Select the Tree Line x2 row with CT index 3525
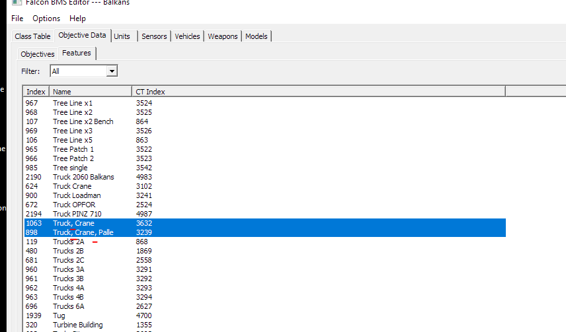 click(x=264, y=112)
